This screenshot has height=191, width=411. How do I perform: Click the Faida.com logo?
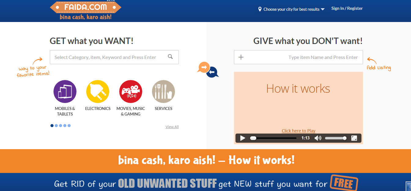click(x=86, y=10)
